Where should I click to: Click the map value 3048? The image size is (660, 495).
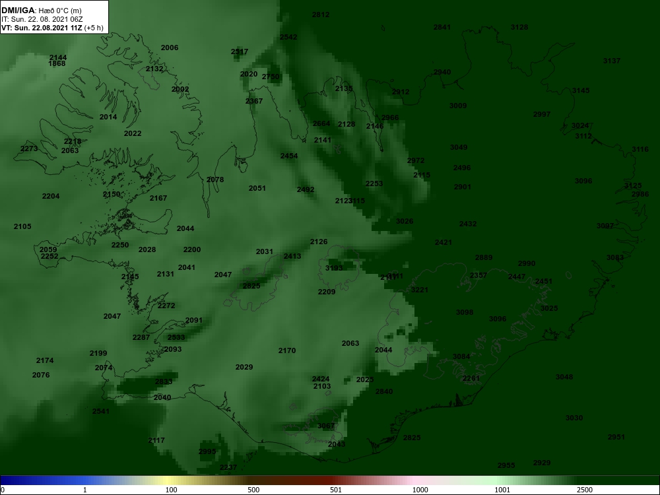[x=564, y=377]
